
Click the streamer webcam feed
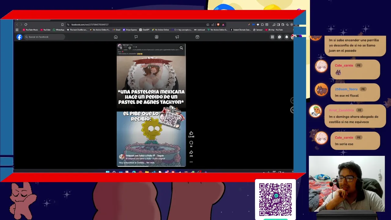pyautogui.click(x=347, y=184)
